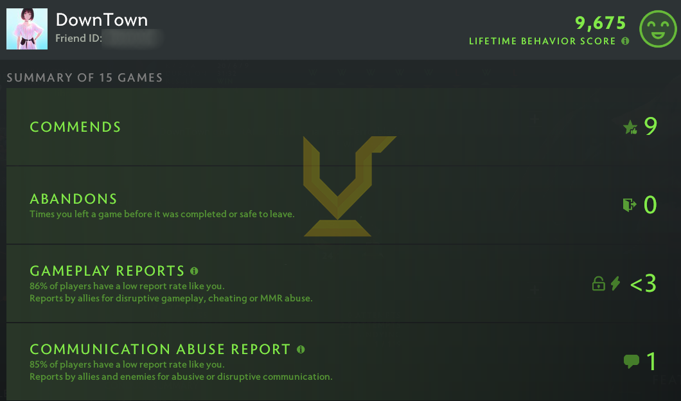The image size is (681, 401).
Task: Click the SUMMARY OF 15 GAMES header
Action: tap(84, 77)
